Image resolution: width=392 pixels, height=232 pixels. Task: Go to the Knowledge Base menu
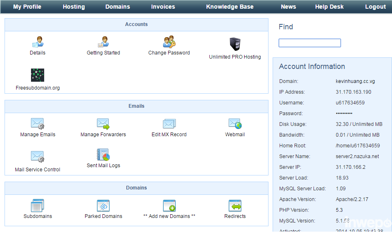[230, 7]
